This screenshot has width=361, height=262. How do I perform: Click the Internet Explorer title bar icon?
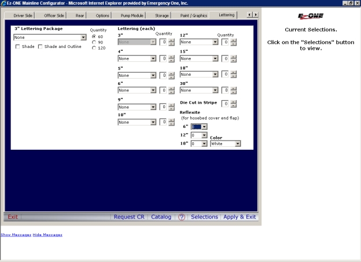tap(3, 3)
